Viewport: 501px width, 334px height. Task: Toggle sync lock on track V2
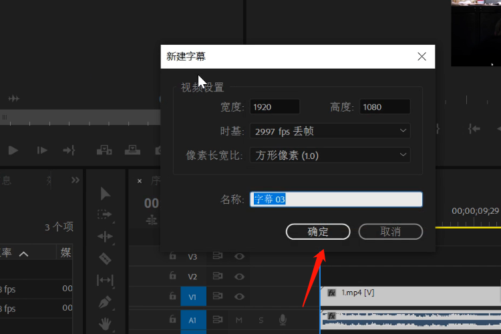click(x=218, y=276)
